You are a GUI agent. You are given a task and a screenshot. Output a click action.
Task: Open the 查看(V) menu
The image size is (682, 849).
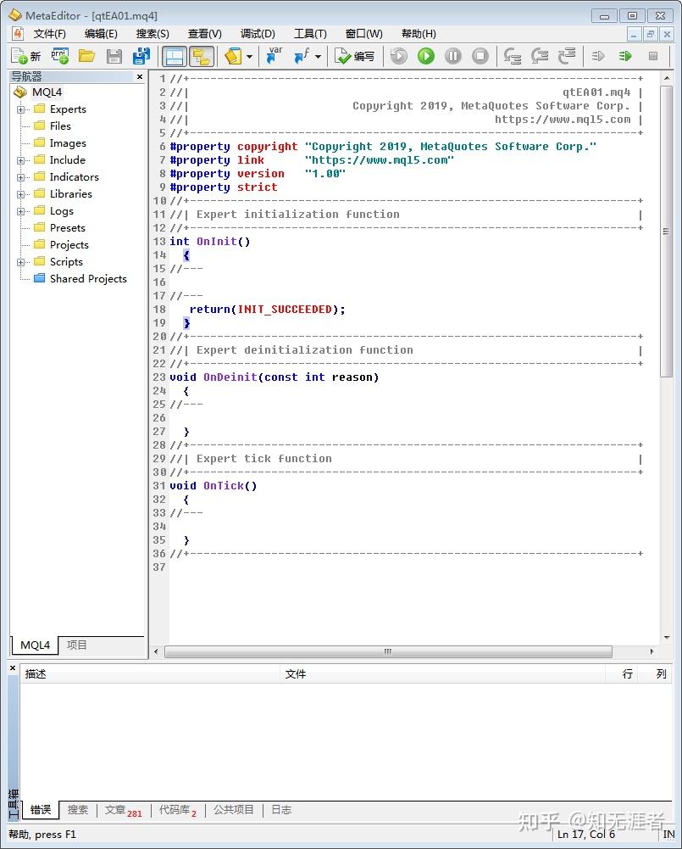tap(204, 34)
